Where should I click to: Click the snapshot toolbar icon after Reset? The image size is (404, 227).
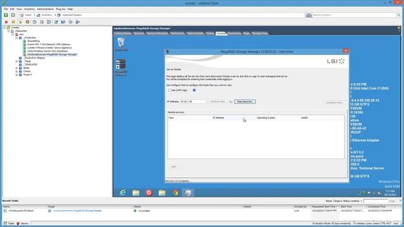[35, 22]
